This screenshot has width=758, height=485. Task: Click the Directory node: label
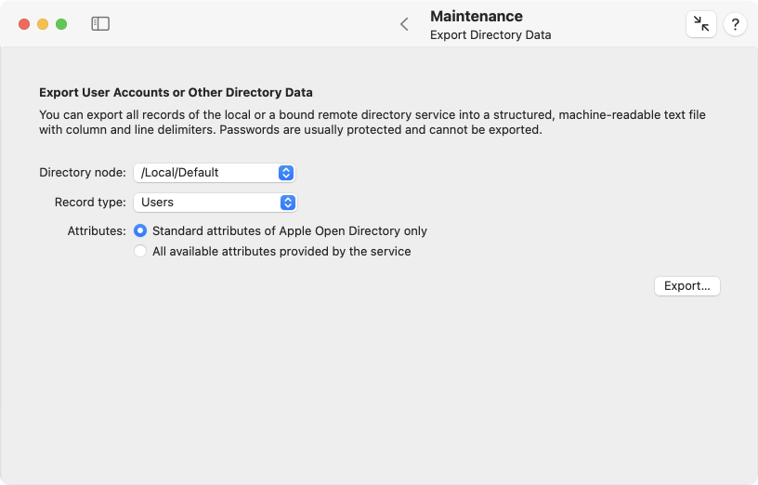(x=83, y=173)
